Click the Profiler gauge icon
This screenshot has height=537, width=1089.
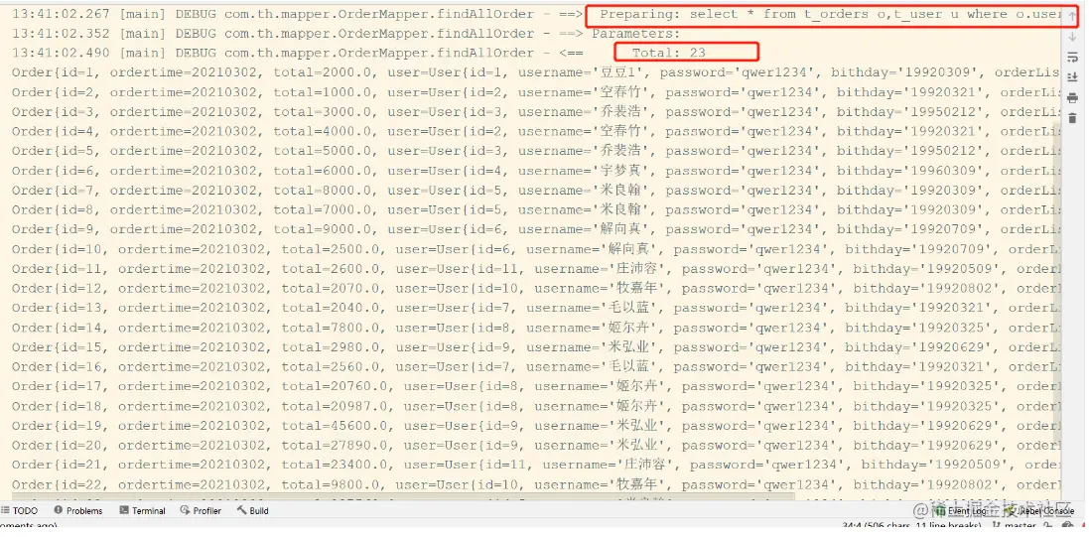coord(185,510)
